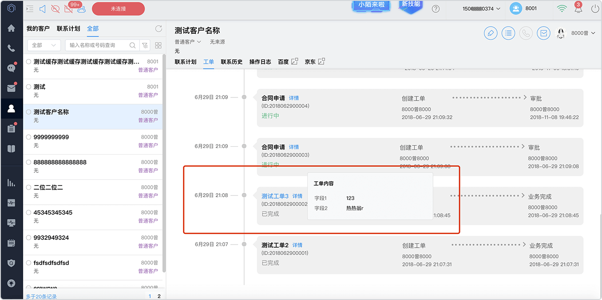Select radio for 测试 customer
Viewport: 602px width, 300px height.
tap(28, 87)
